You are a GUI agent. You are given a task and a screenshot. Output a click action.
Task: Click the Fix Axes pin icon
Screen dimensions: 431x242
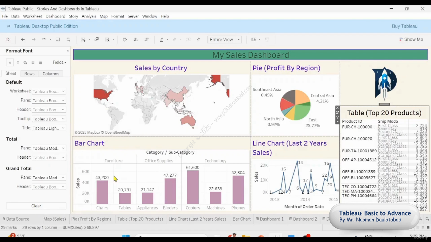(x=199, y=40)
